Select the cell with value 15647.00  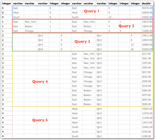point(147,22)
